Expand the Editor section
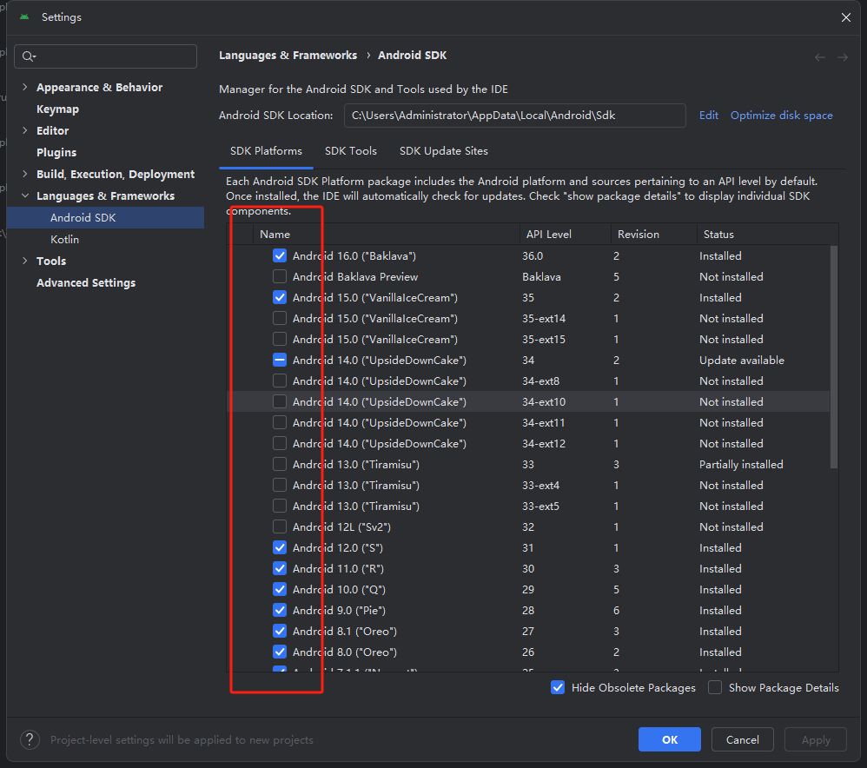867x768 pixels. pyautogui.click(x=25, y=130)
